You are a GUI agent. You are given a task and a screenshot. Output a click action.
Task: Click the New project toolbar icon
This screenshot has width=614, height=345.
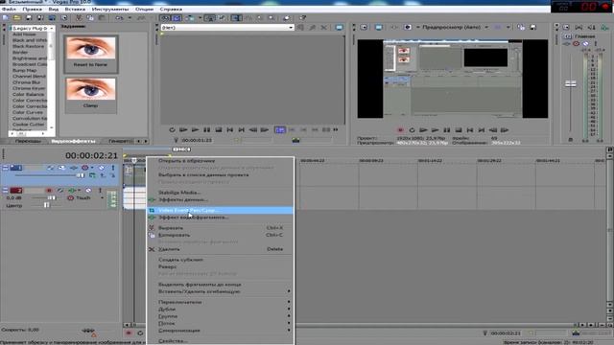[6, 17]
